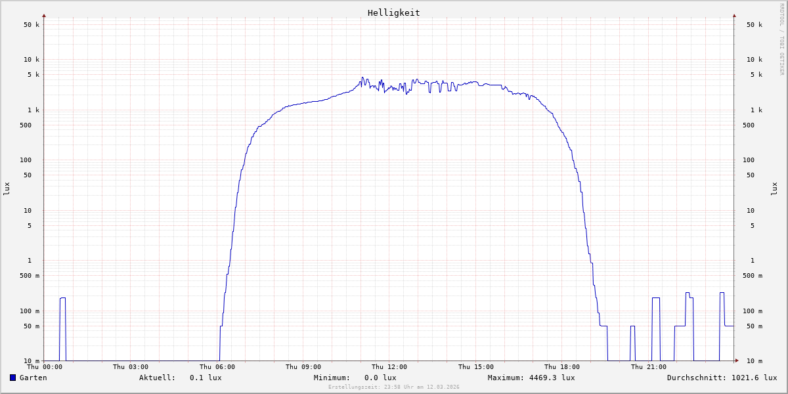Screen dimensions: 788x394
Task: Click the red arrow atop the right y-axis
Action: pyautogui.click(x=734, y=15)
